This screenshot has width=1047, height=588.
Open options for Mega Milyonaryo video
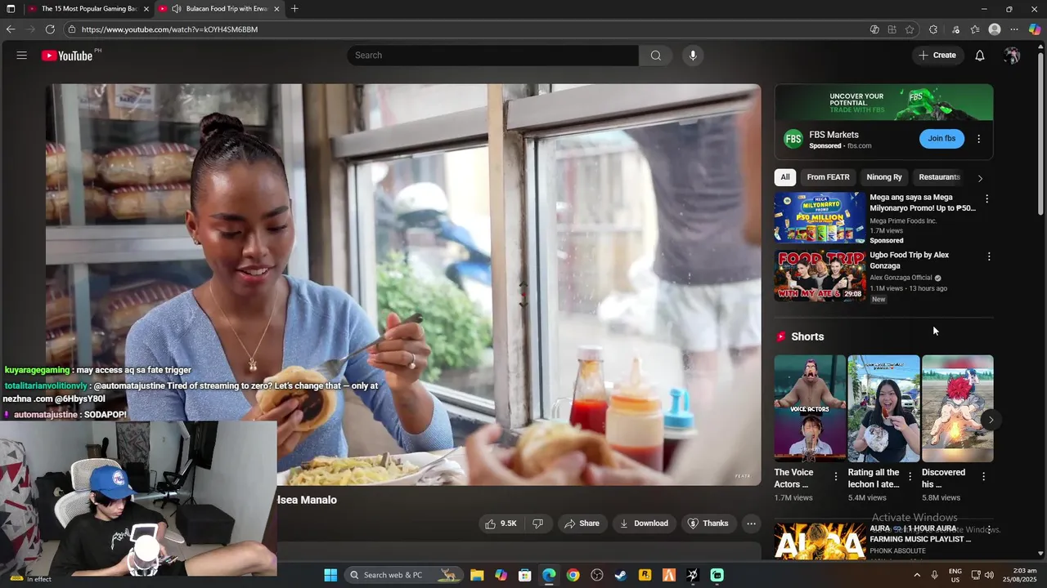click(x=986, y=198)
